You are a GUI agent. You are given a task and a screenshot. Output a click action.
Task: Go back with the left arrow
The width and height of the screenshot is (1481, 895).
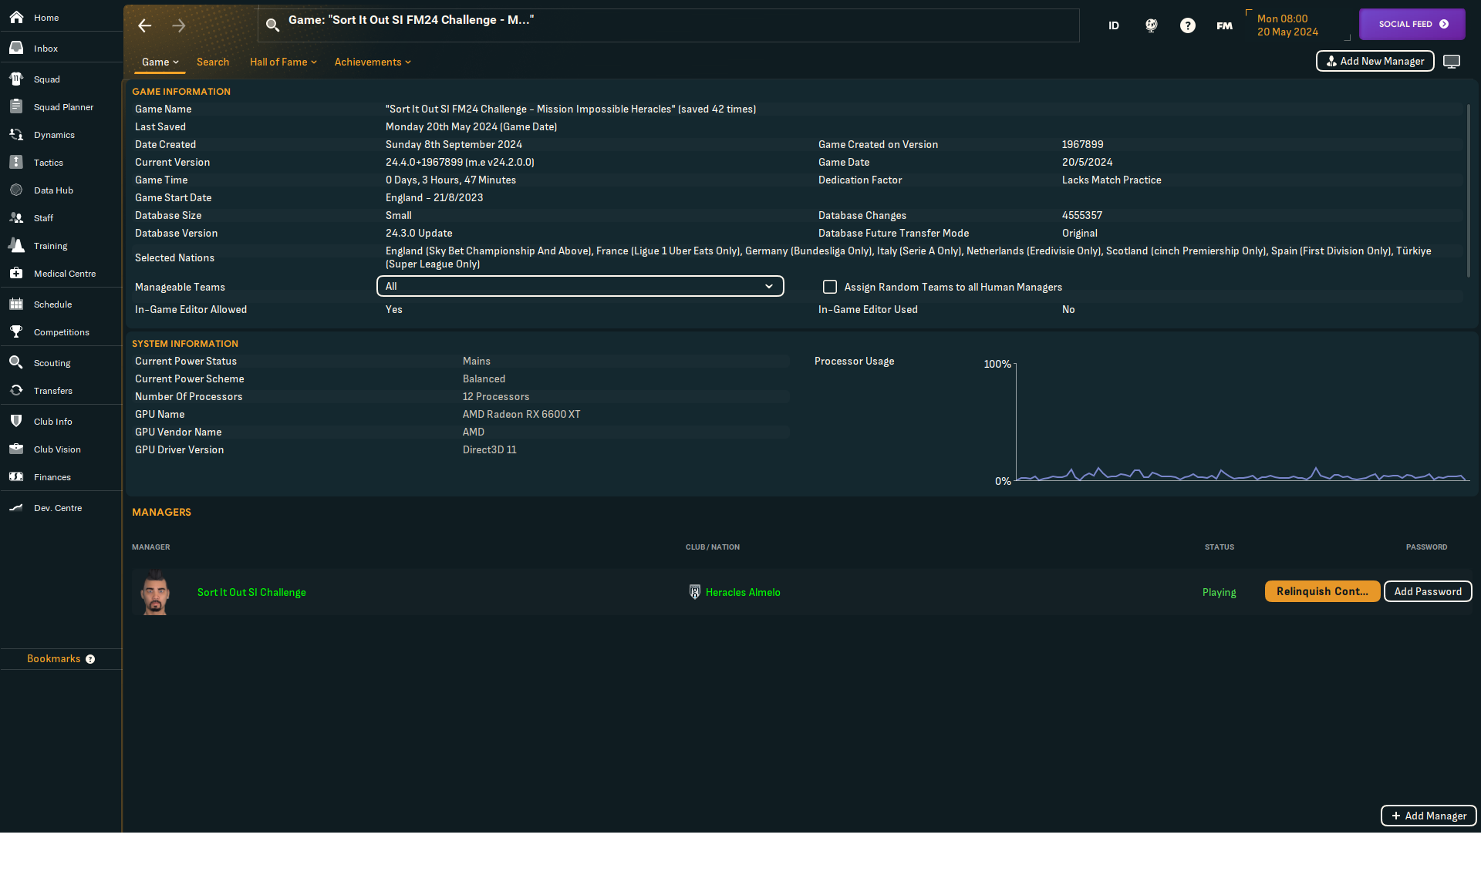coord(145,25)
